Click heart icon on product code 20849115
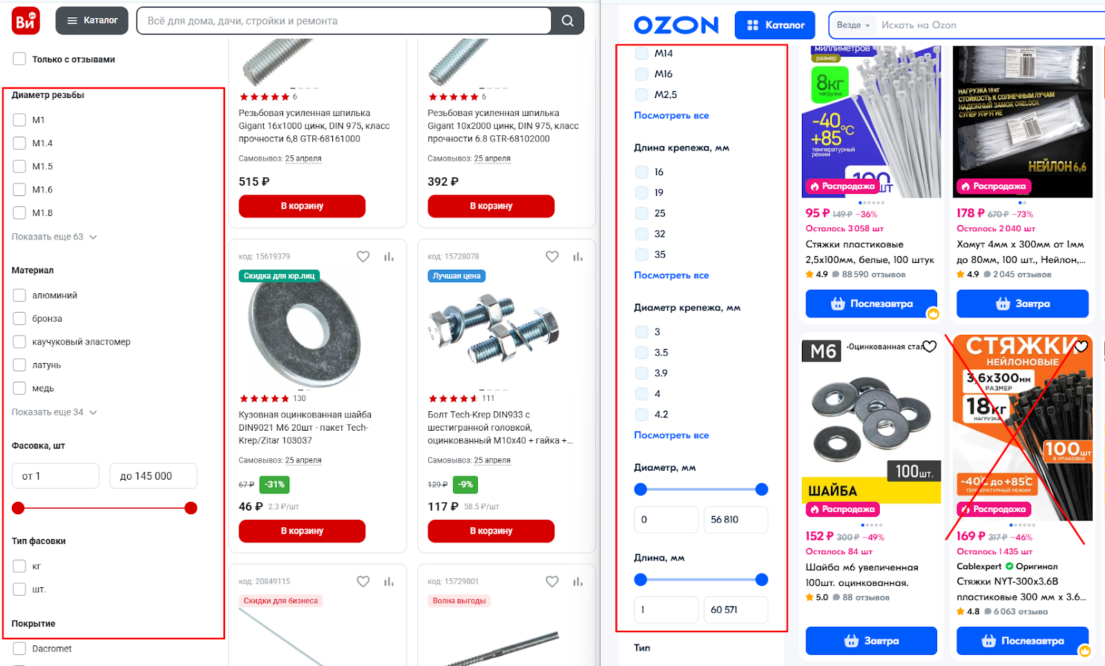Image resolution: width=1105 pixels, height=666 pixels. (x=363, y=582)
